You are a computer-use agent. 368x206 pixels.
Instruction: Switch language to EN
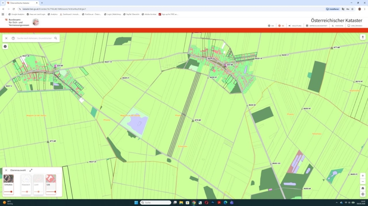coord(271,26)
